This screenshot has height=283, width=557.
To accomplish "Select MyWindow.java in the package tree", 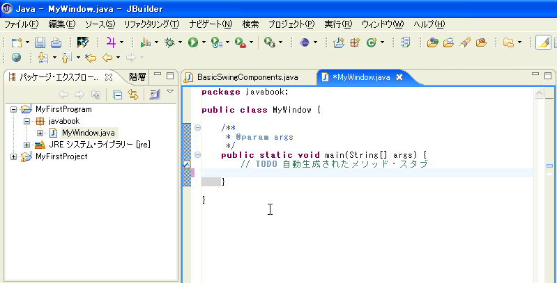I will click(x=88, y=133).
